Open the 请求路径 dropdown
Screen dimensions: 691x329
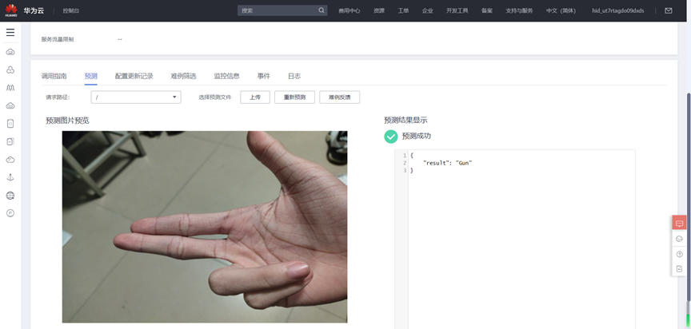[136, 97]
